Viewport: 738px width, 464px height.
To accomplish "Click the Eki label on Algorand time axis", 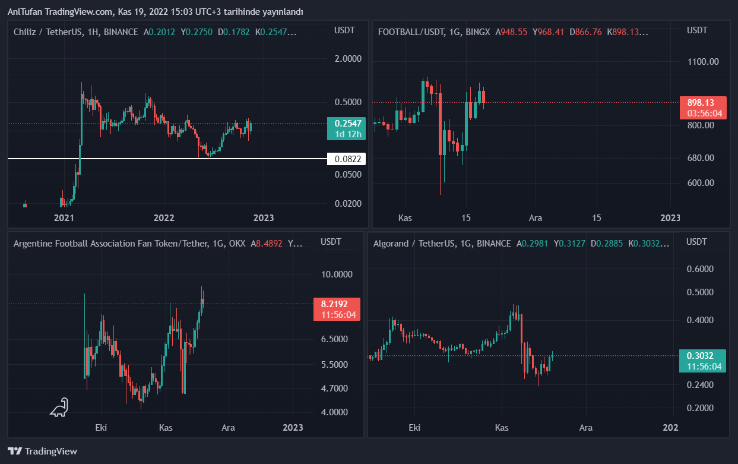I will coord(414,428).
